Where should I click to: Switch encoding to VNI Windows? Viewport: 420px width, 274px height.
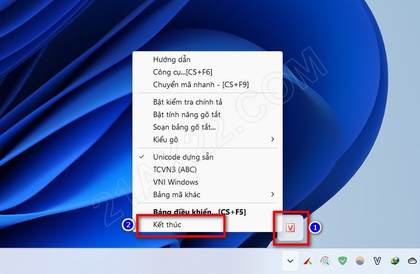coord(208,182)
